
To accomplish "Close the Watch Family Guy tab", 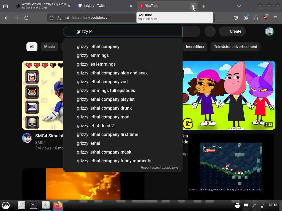I will pos(69,6).
